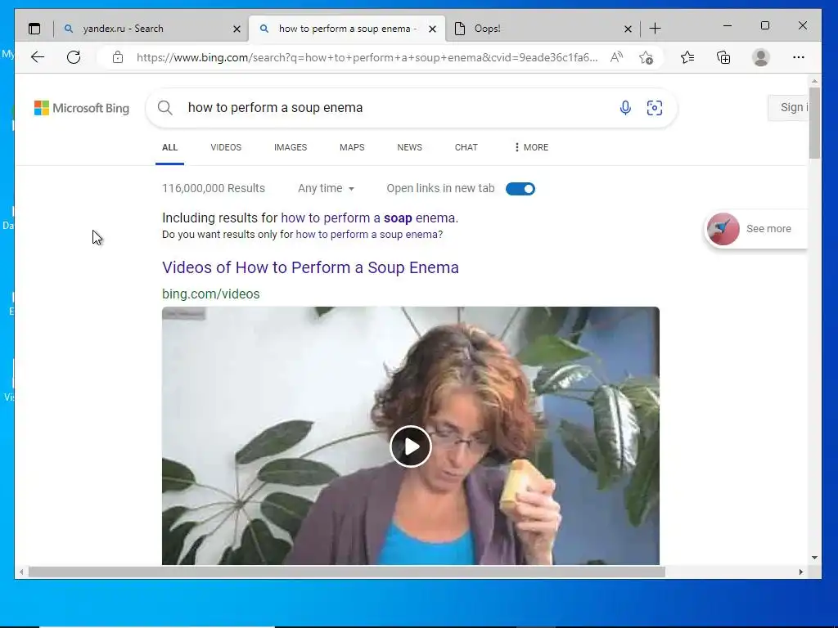Start voice search with microphone icon
838x628 pixels.
(x=625, y=108)
